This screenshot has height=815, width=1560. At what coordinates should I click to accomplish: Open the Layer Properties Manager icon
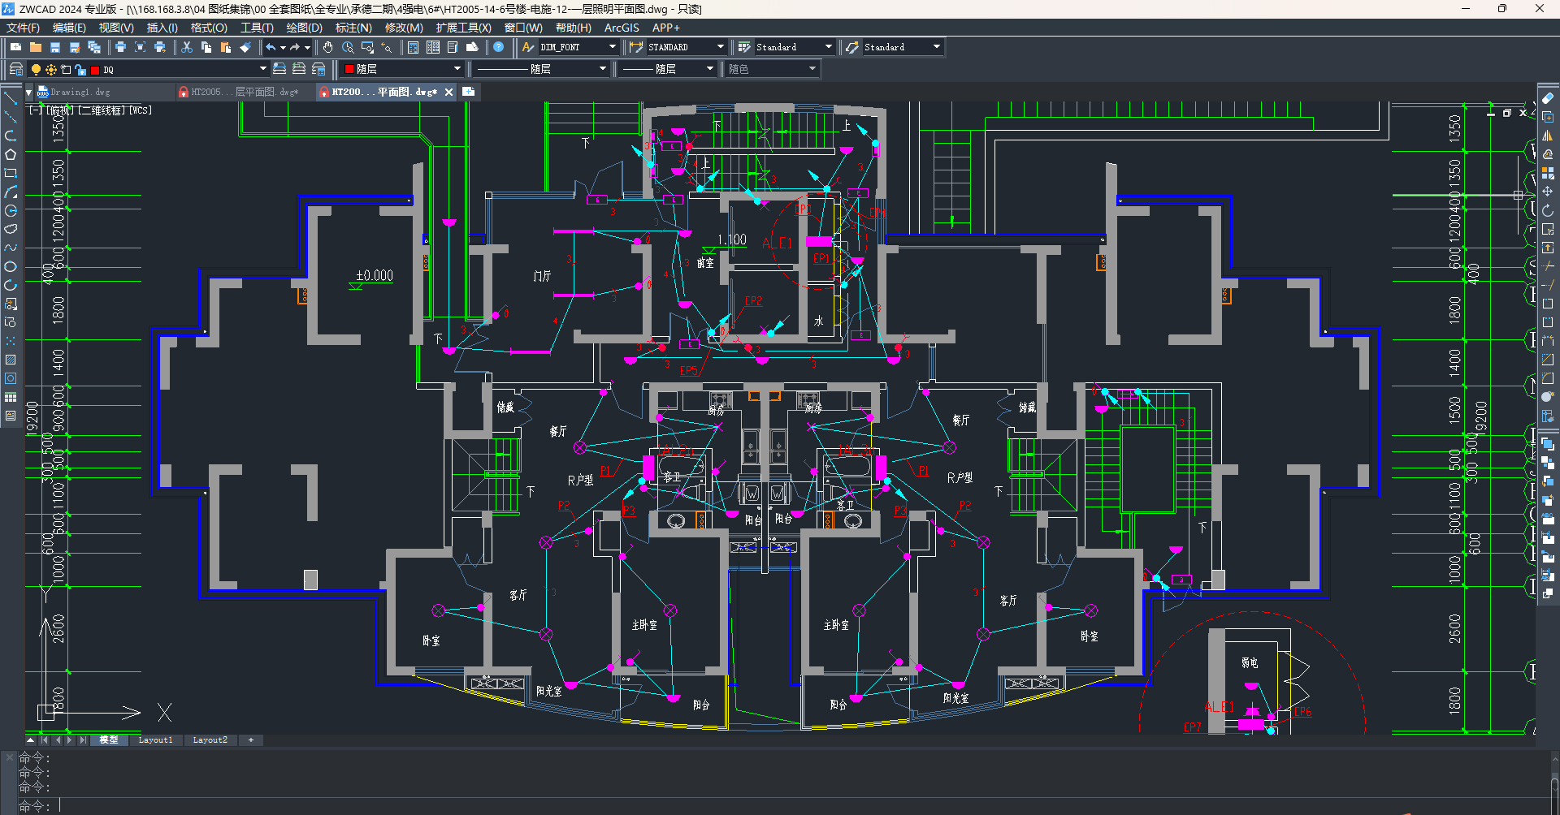[15, 69]
